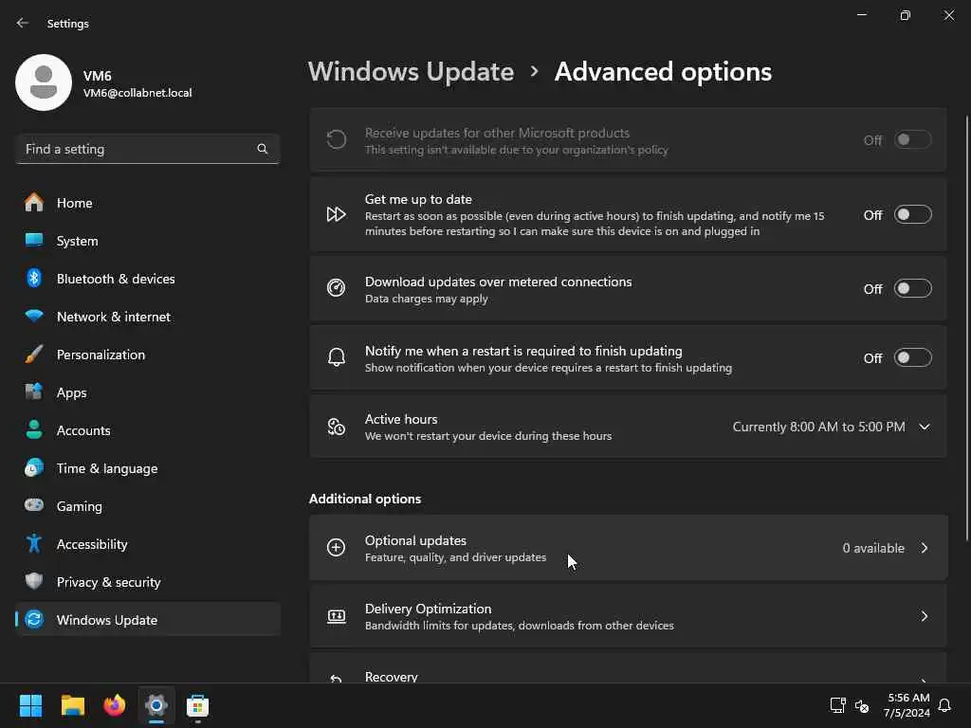Click the Time & language globe icon
Screen dimensions: 971x728
[x=34, y=467]
